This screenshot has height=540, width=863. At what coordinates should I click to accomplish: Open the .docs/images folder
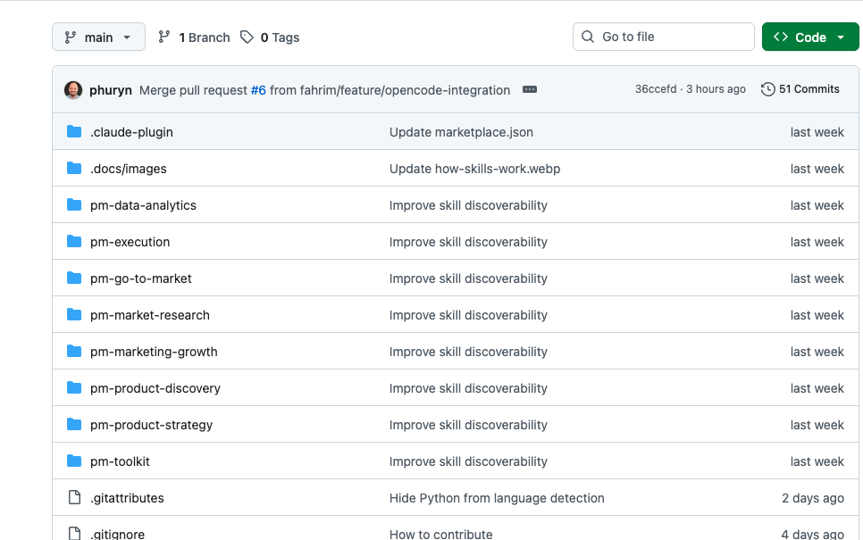pos(129,169)
